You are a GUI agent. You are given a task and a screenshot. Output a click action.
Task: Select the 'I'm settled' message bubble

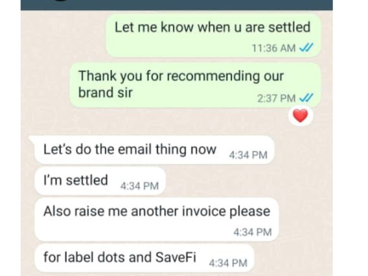pyautogui.click(x=100, y=181)
